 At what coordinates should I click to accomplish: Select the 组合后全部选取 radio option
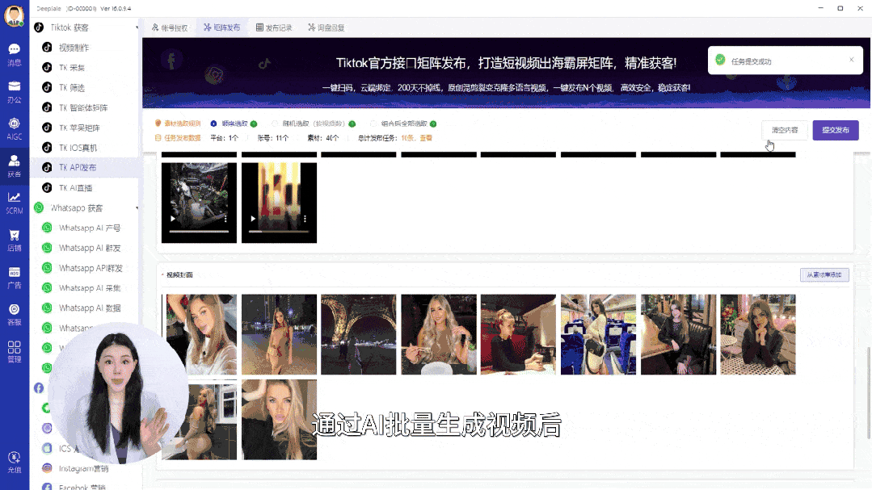pyautogui.click(x=373, y=124)
